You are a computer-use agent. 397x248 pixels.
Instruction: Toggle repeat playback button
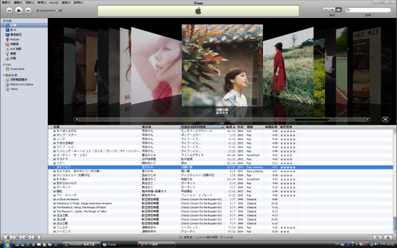[x=26, y=237]
